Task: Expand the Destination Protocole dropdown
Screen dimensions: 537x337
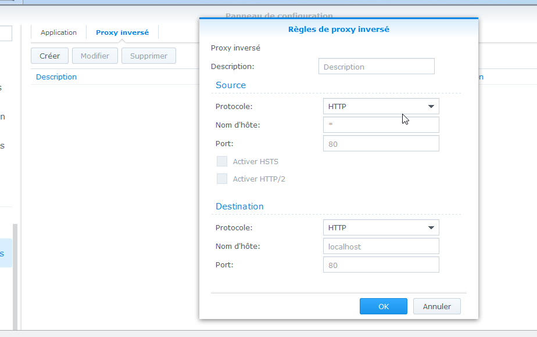Action: (381, 228)
